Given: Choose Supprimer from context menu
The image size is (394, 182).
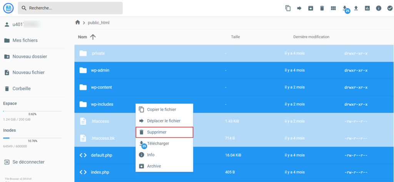Looking at the screenshot, I should click(x=164, y=132).
